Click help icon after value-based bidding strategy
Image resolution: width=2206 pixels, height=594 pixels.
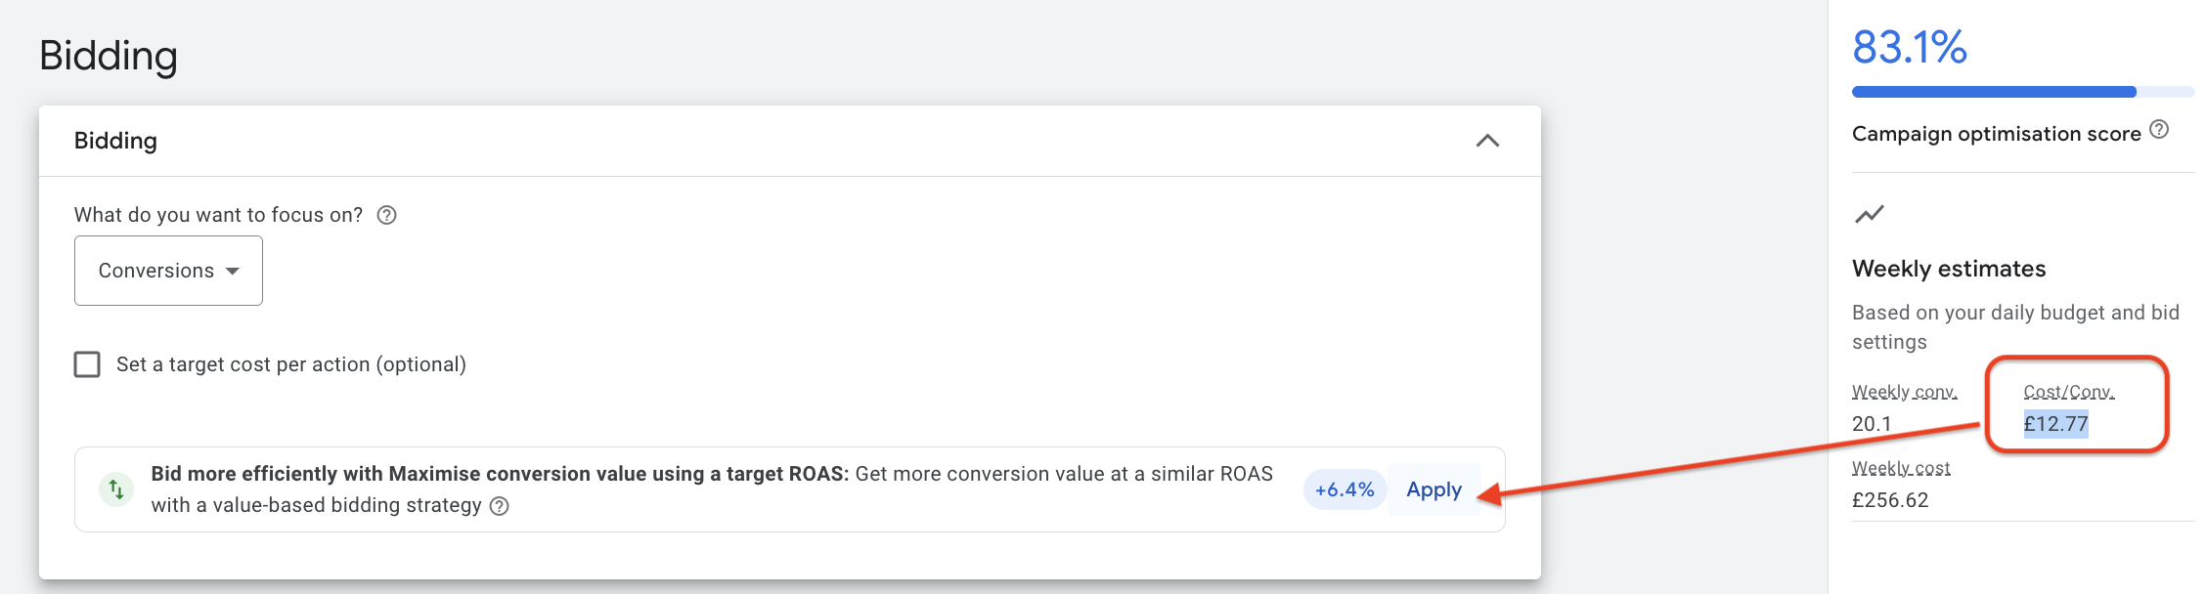click(x=500, y=506)
